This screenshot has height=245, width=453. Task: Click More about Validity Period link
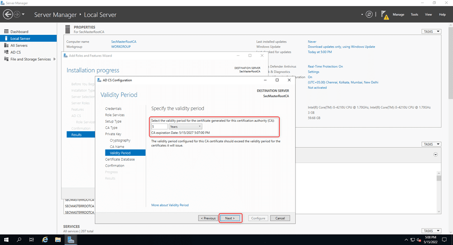click(170, 205)
